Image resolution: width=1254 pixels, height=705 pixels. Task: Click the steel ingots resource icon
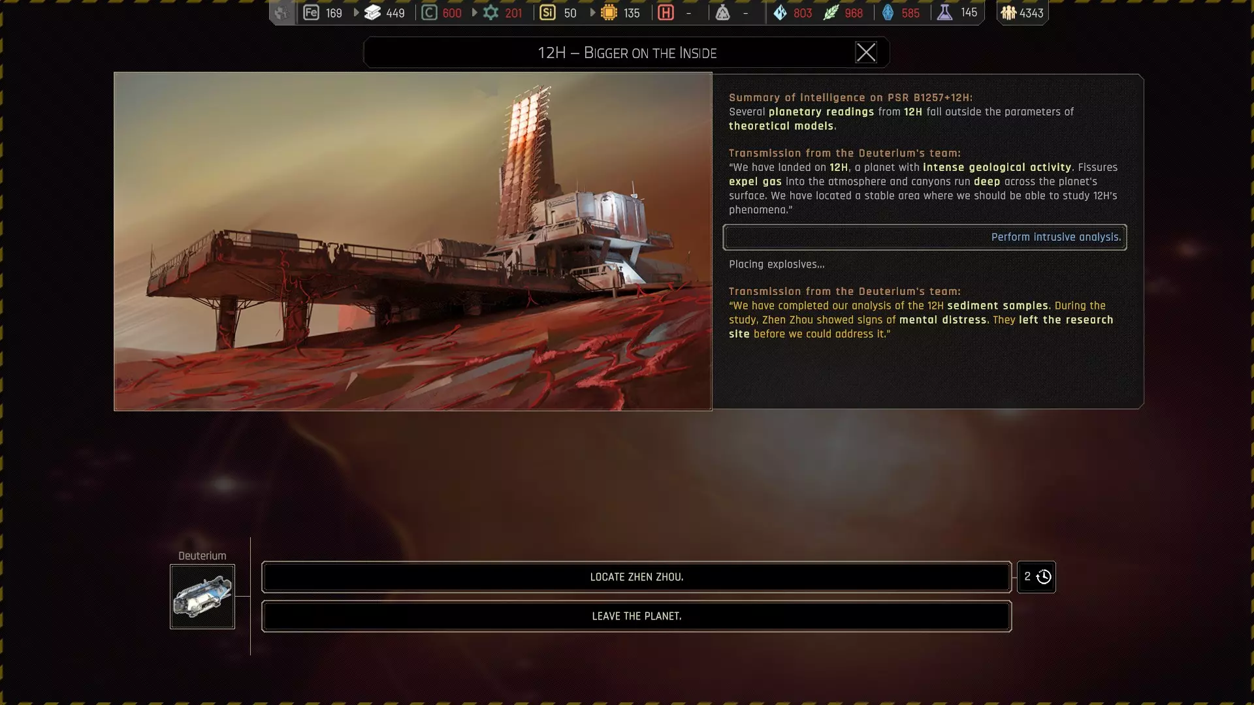(x=372, y=12)
